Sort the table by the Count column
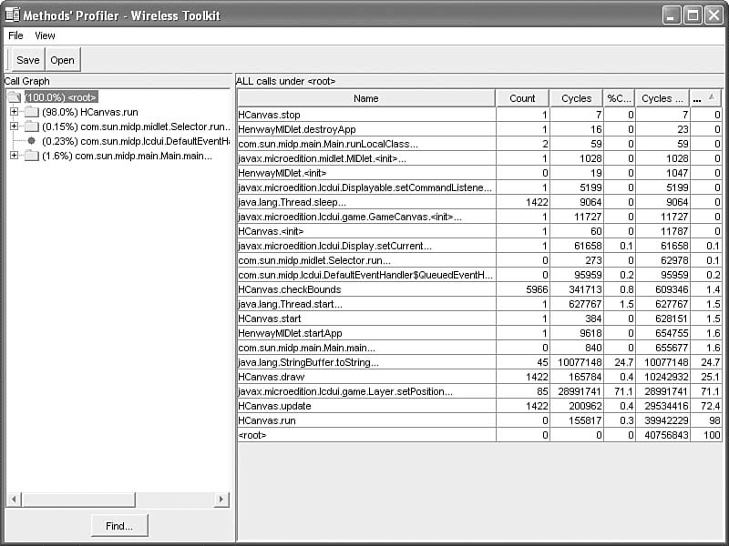The image size is (729, 546). (x=522, y=98)
